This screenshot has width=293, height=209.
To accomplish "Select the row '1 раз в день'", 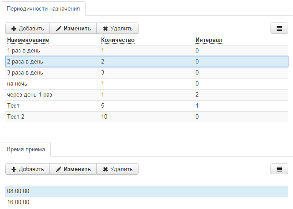I will coord(146,51).
